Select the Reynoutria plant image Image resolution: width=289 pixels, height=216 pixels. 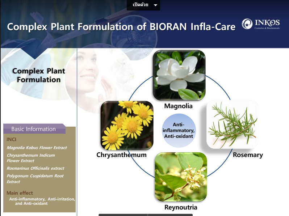click(x=181, y=177)
